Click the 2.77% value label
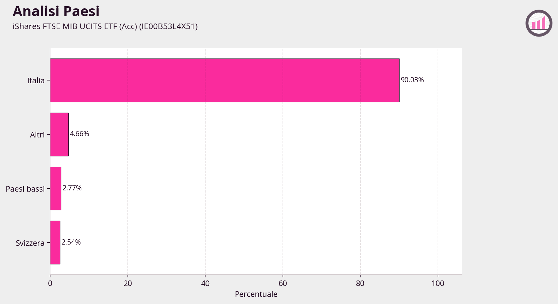The height and width of the screenshot is (304, 558). pos(72,188)
